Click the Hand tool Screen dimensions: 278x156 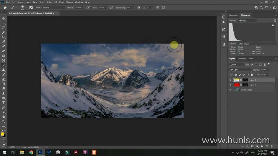(3, 117)
